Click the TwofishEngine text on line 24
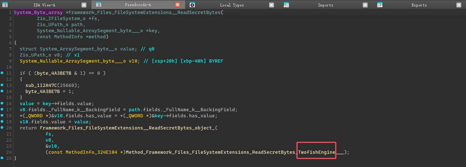This screenshot has width=466, height=167. click(317, 152)
